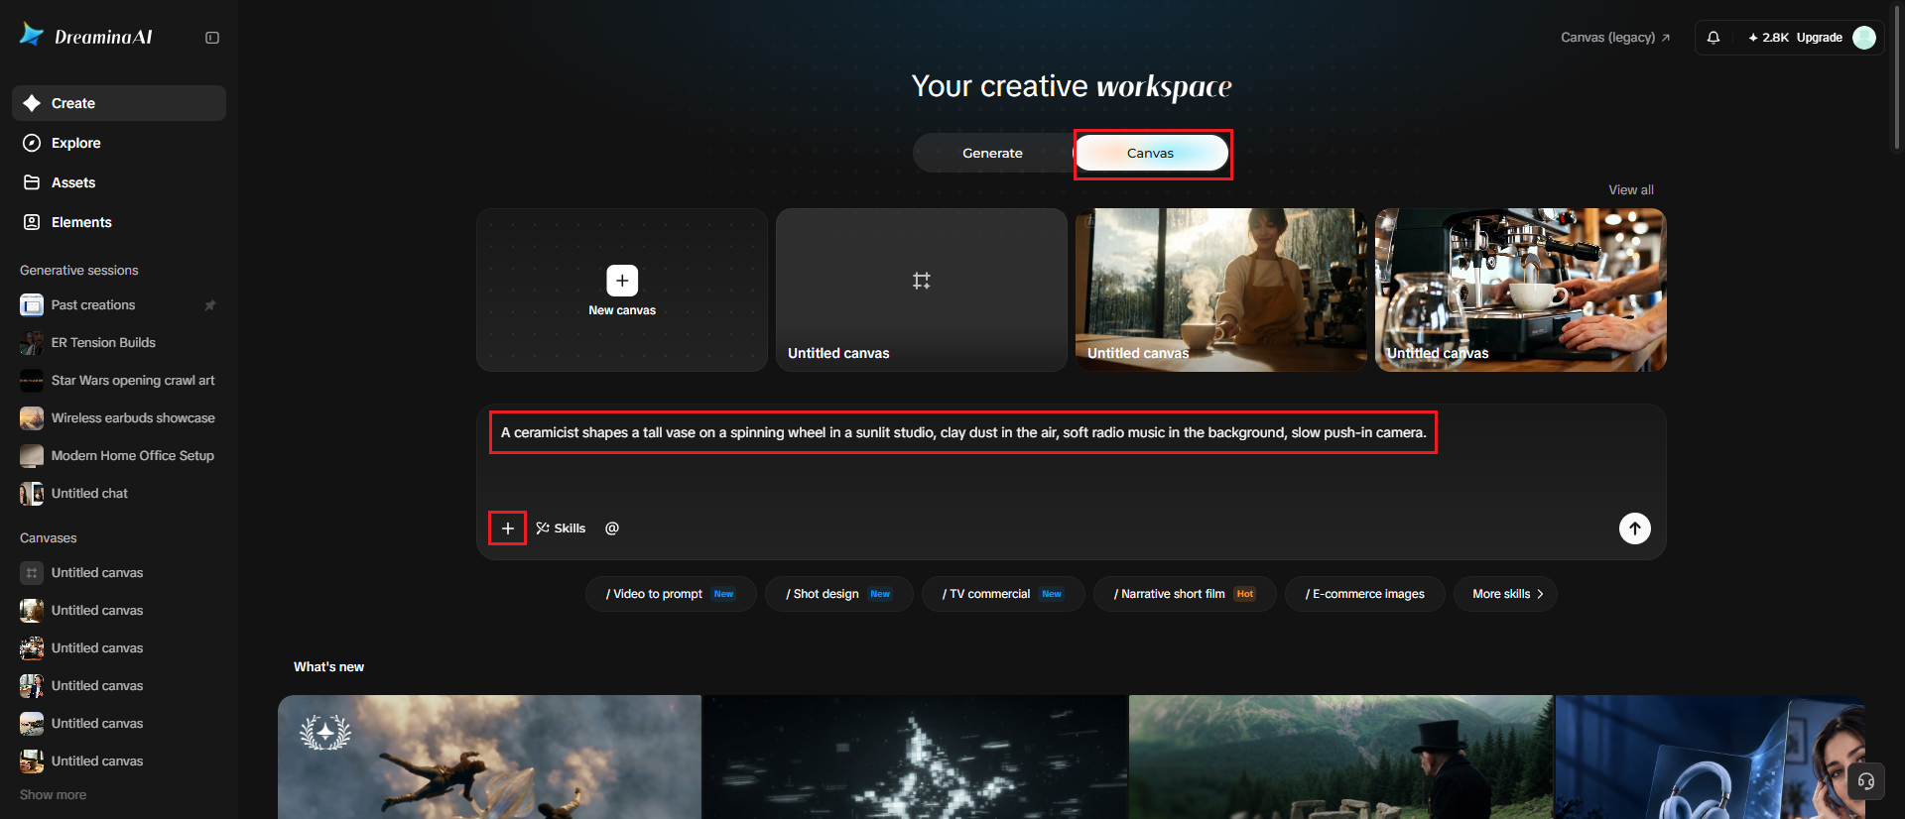Open the notifications bell
The image size is (1905, 819).
(x=1714, y=38)
